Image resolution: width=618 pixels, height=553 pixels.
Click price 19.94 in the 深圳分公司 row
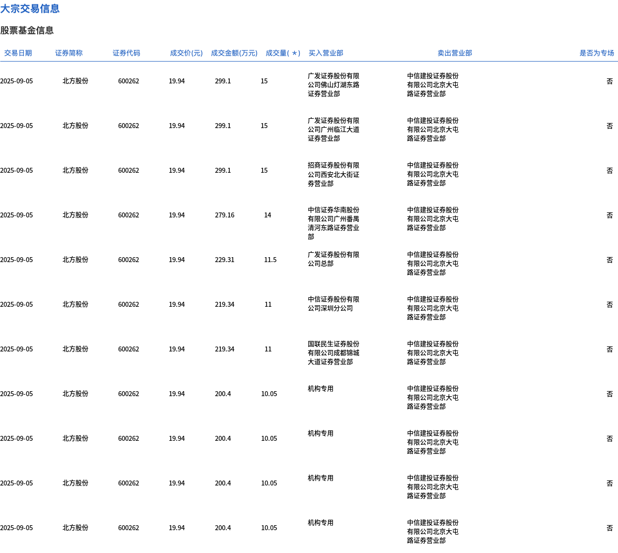(x=177, y=304)
